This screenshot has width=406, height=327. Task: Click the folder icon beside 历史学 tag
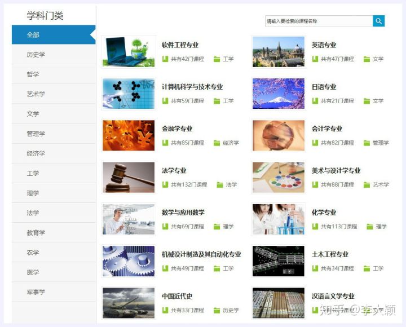217,311
